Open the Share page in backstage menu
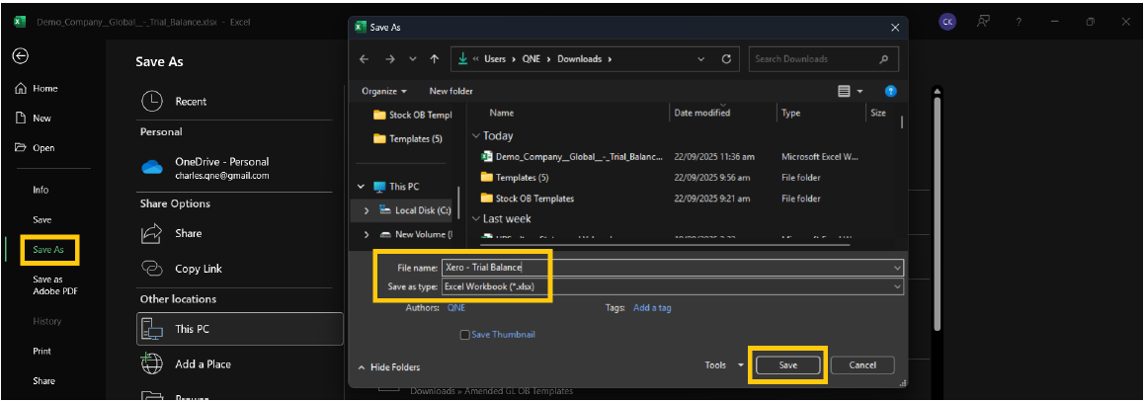This screenshot has width=1145, height=402. [43, 381]
